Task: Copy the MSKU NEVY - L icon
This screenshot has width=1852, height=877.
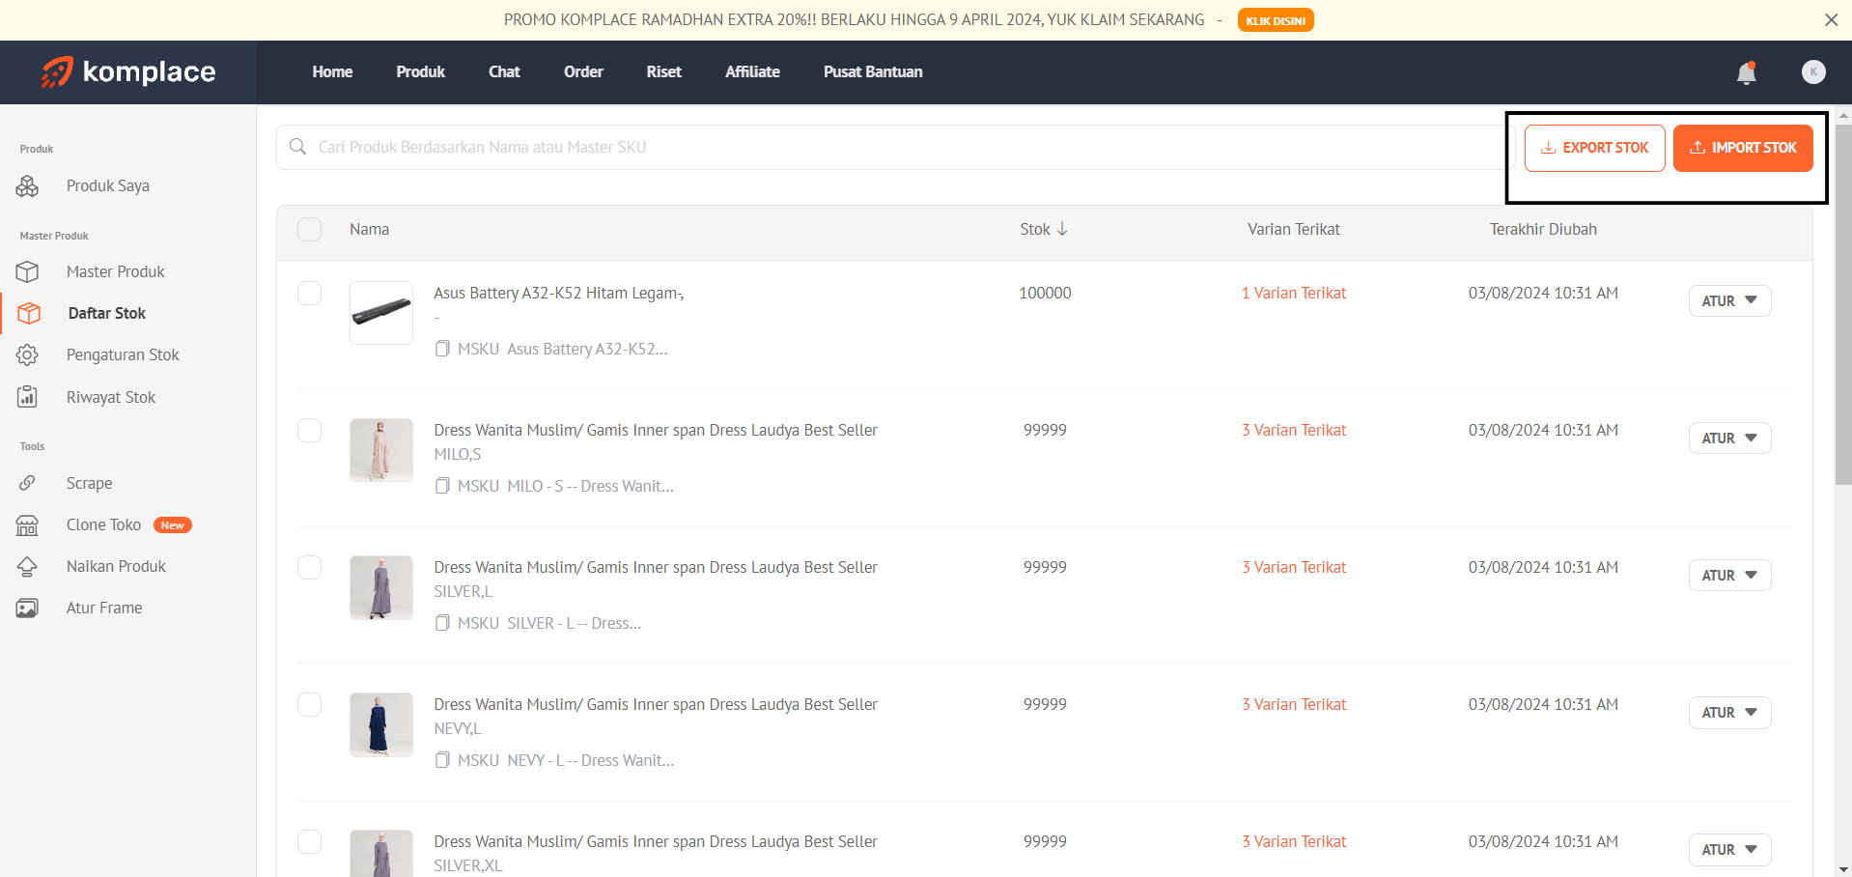Action: pos(442,760)
